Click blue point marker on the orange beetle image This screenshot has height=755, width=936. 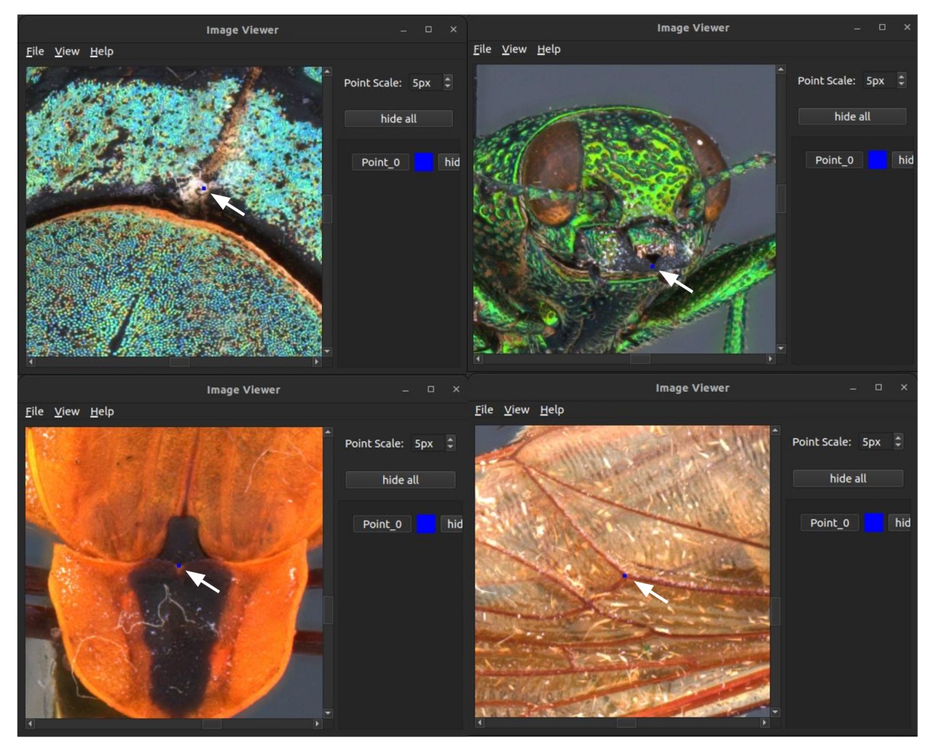click(178, 566)
